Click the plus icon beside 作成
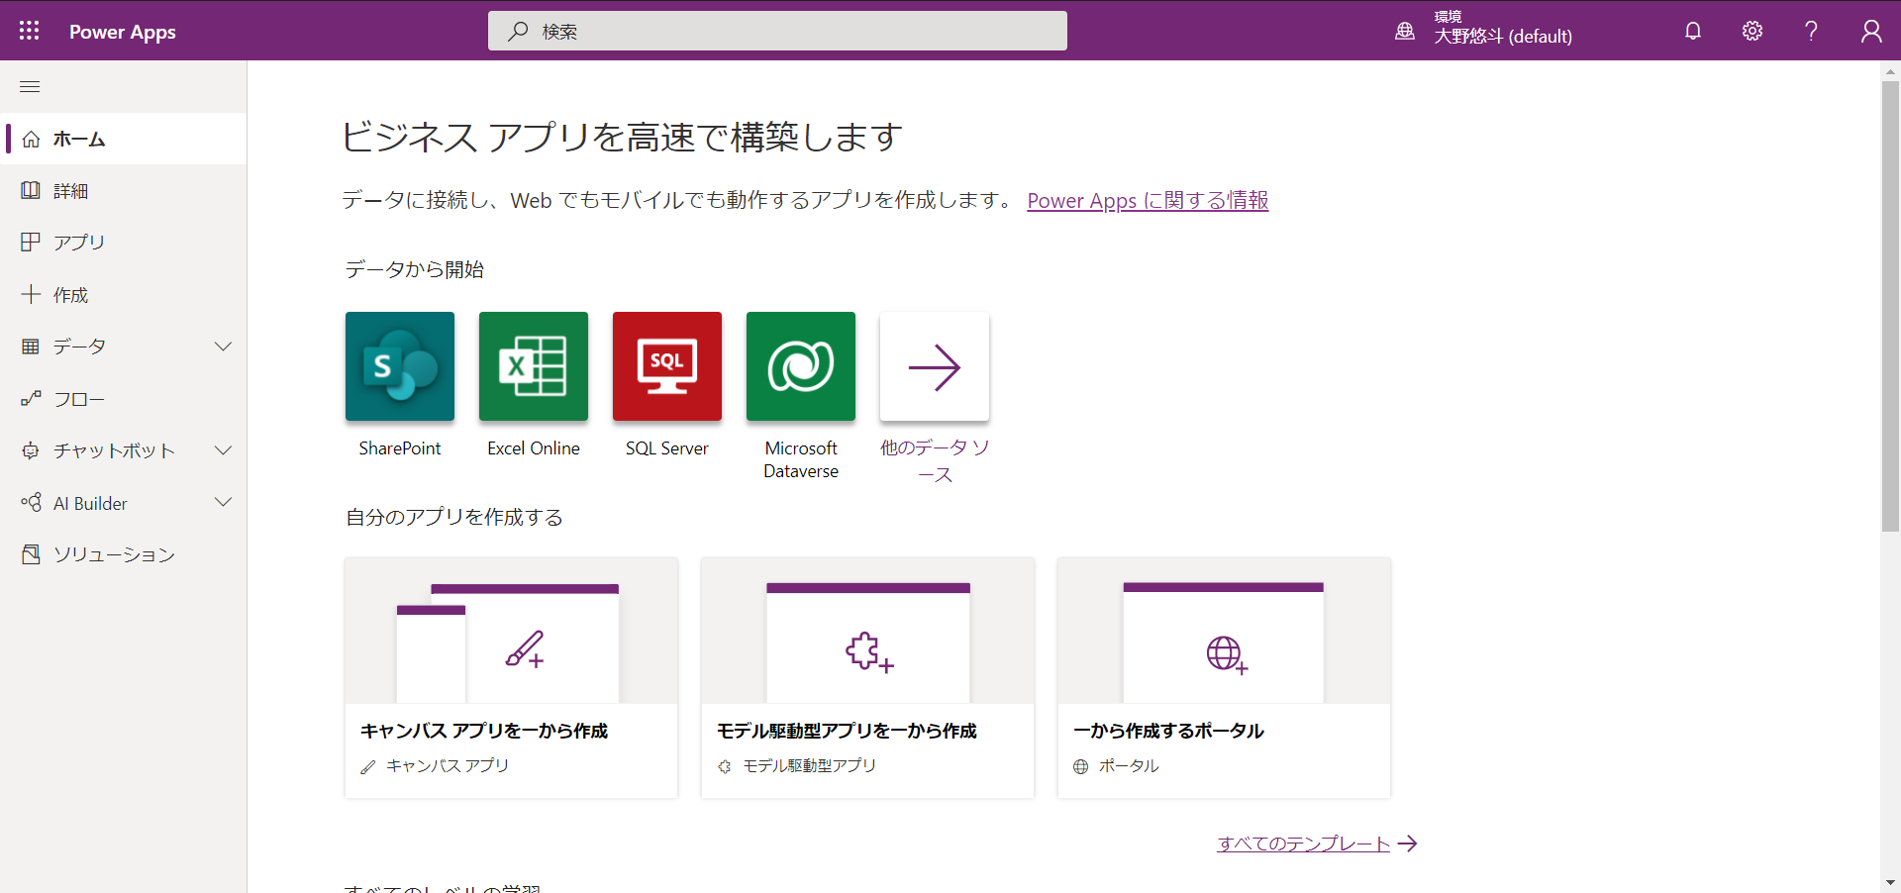Image resolution: width=1901 pixels, height=893 pixels. coord(31,294)
